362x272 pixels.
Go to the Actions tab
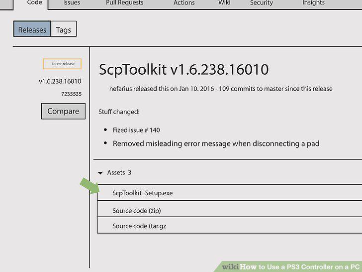point(184,3)
